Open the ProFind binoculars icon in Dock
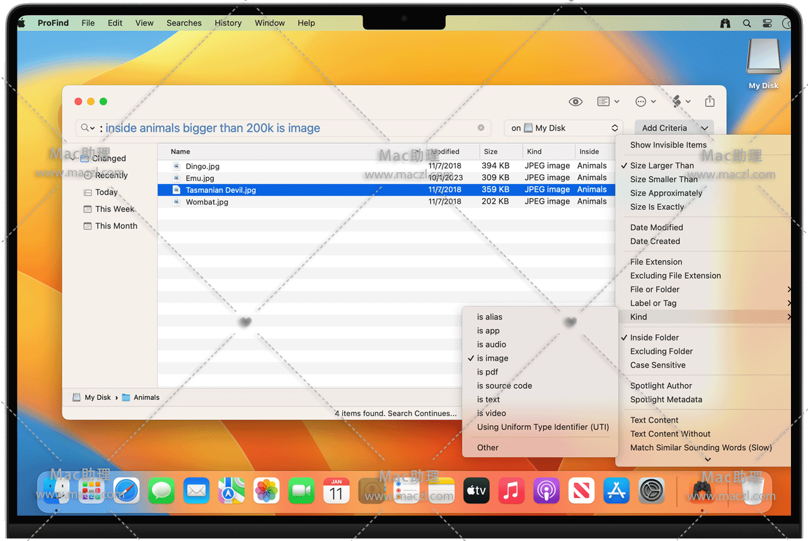This screenshot has height=541, width=808. pos(702,490)
